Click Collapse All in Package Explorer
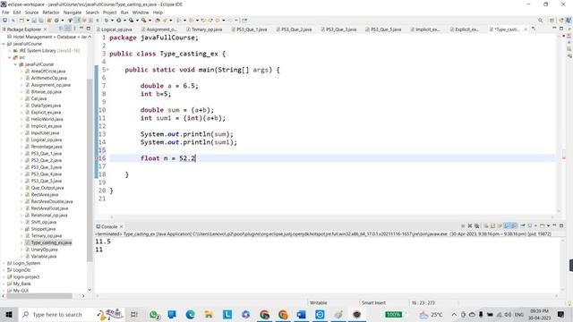 [x=61, y=29]
